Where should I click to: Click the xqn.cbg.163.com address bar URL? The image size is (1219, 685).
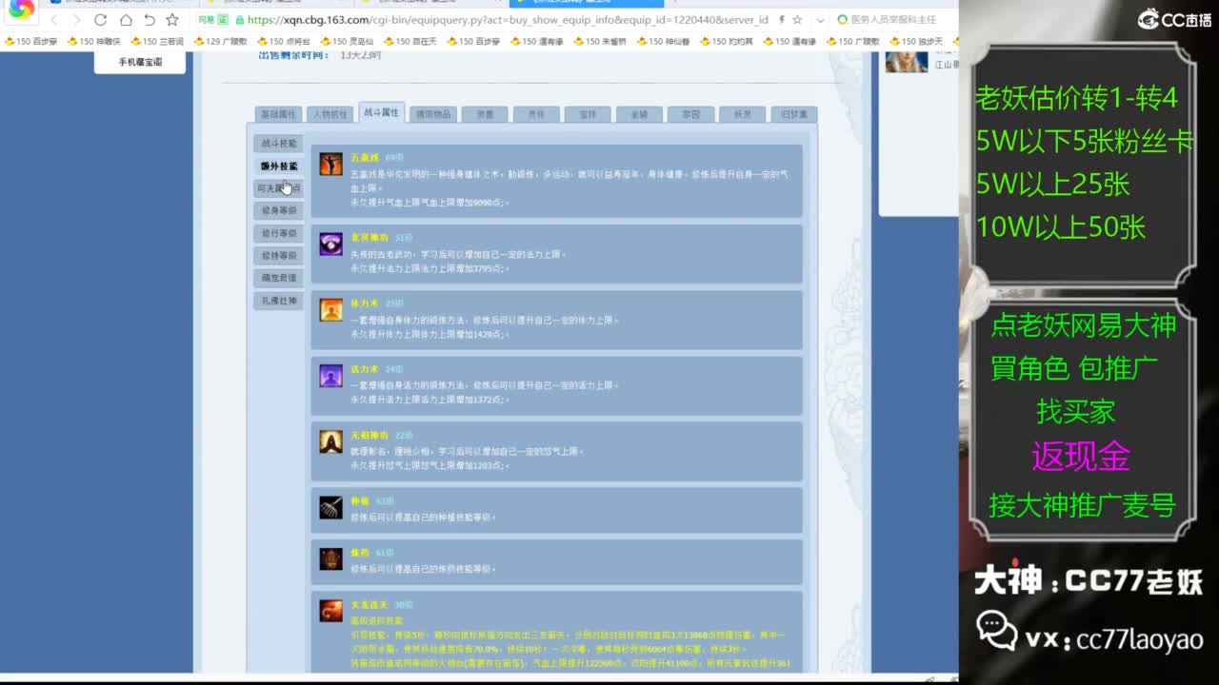(507, 20)
